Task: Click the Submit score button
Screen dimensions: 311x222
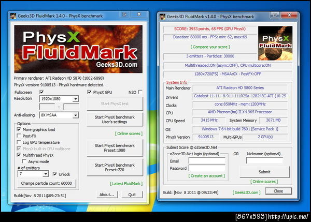Action: click(264, 172)
